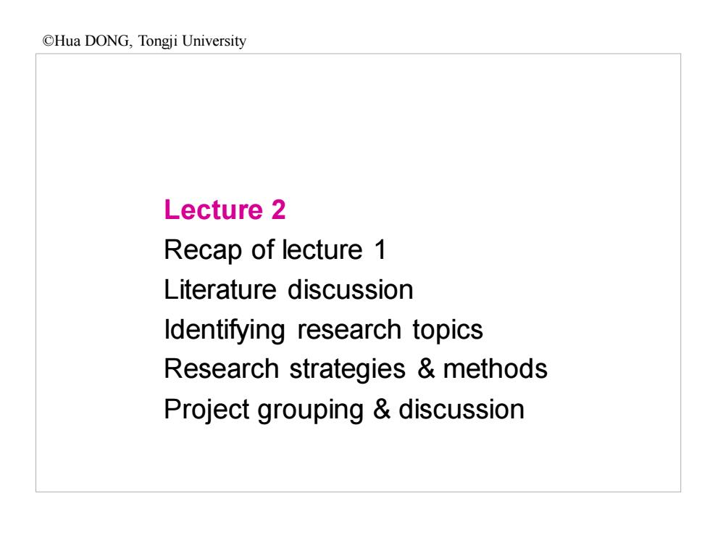
Task: Select the words Tongji University
Action: tap(192, 41)
